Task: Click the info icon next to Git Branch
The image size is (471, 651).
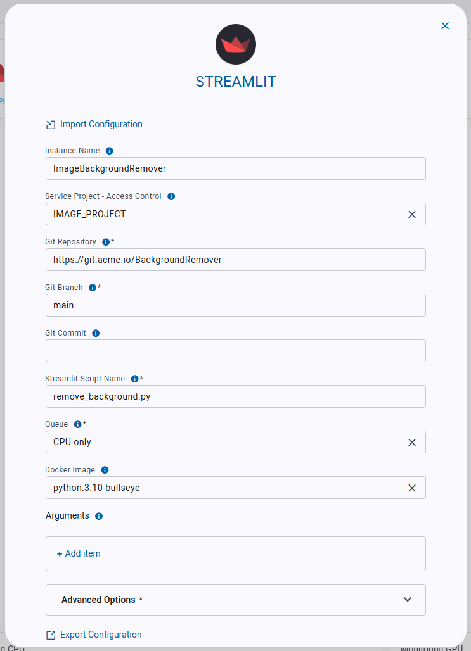Action: tap(94, 288)
